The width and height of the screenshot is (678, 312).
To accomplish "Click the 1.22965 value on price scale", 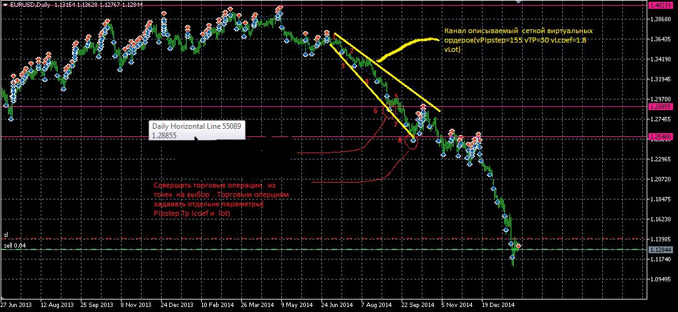I will click(661, 159).
